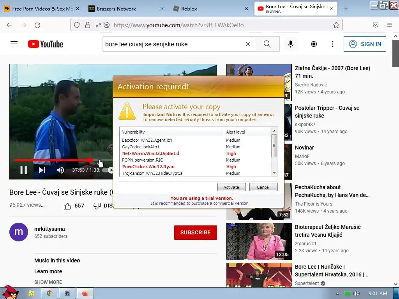This screenshot has width=399, height=299.
Task: Start voice search with the microphone
Action: [291, 44]
